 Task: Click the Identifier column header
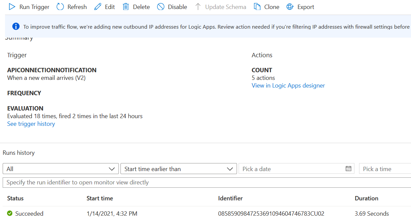[x=230, y=198]
